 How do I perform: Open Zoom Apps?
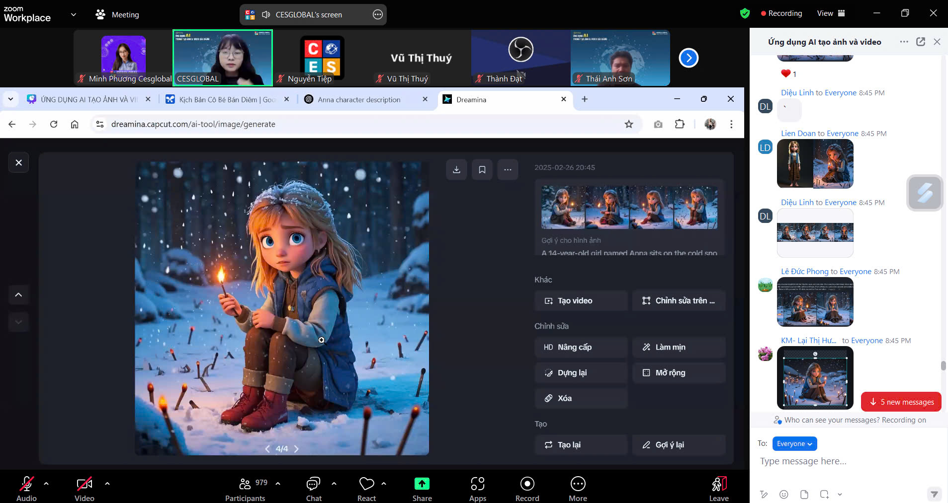(x=478, y=488)
